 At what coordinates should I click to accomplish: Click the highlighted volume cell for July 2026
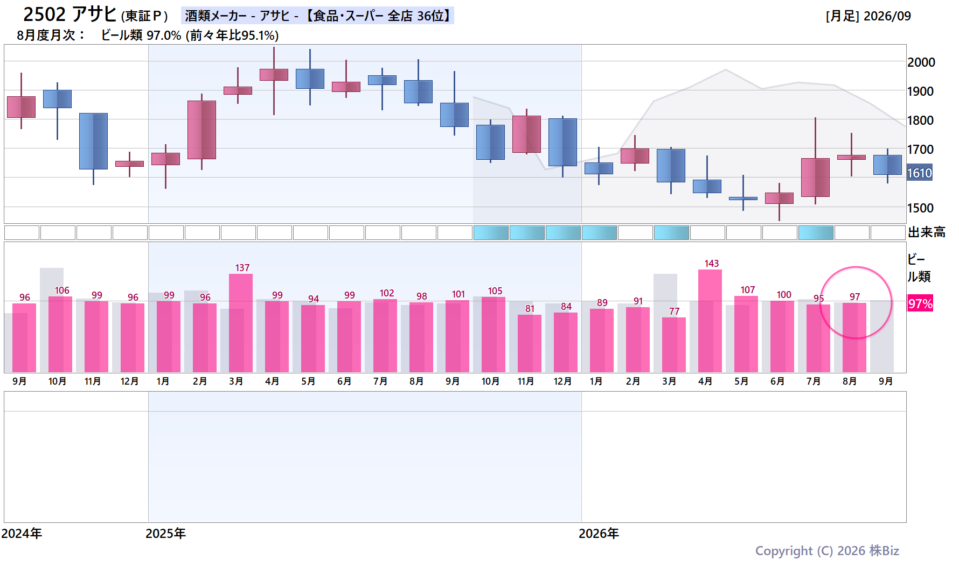click(x=816, y=233)
